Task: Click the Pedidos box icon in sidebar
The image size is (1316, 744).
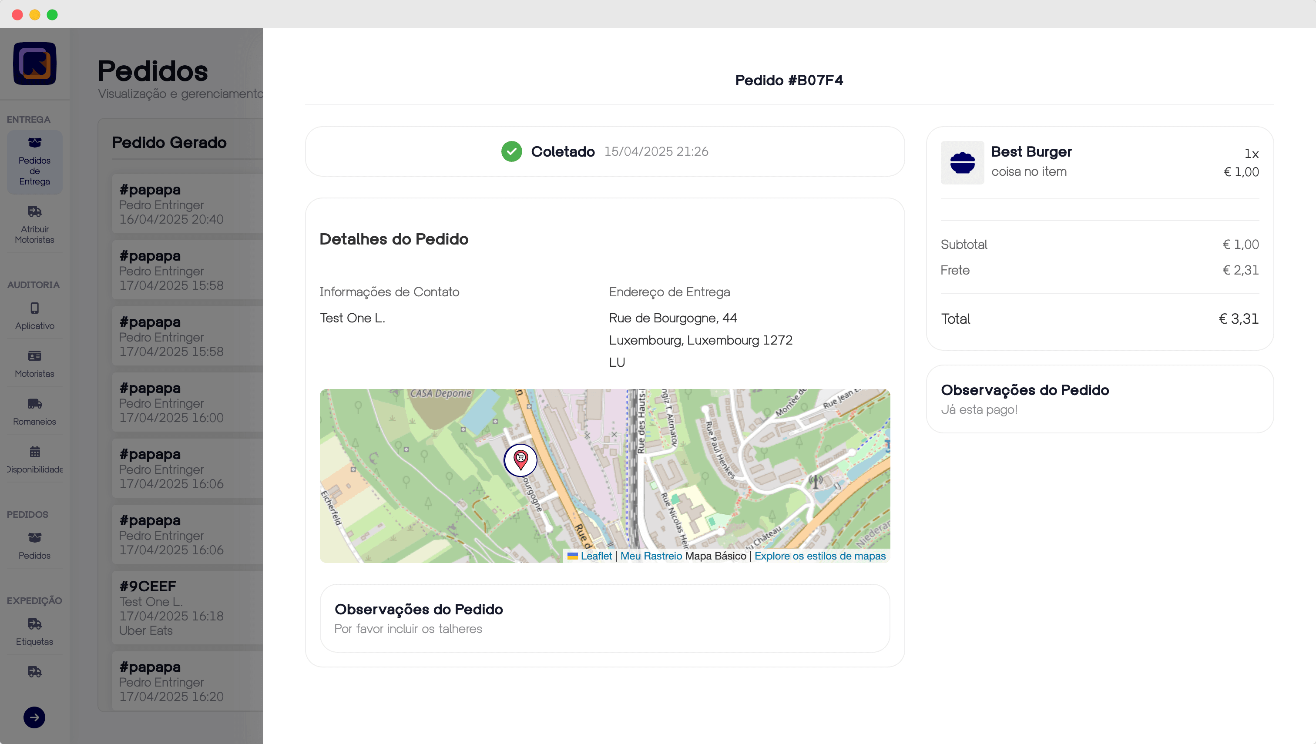Action: [35, 538]
